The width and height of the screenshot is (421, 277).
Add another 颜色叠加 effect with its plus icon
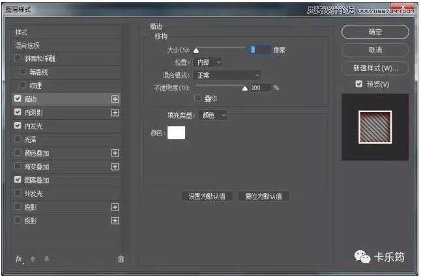pos(115,153)
